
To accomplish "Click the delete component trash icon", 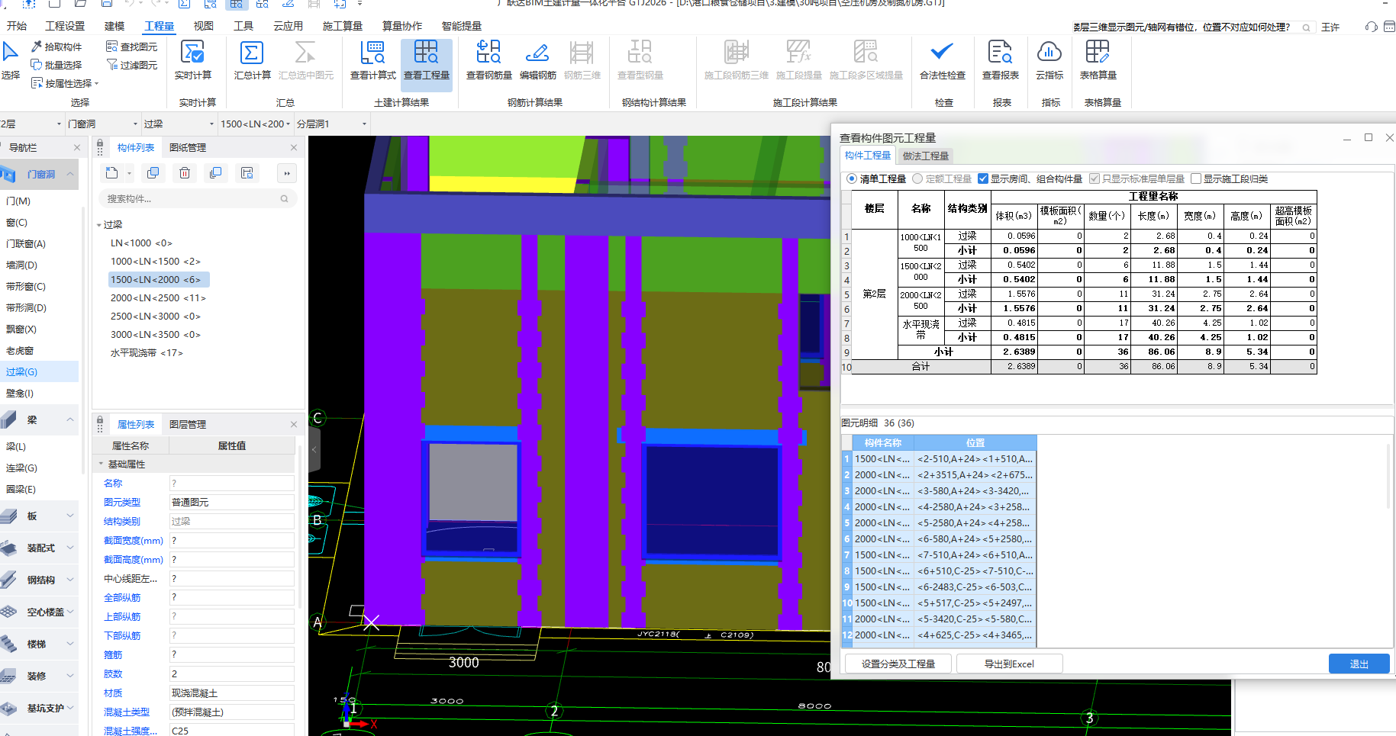I will [x=185, y=173].
